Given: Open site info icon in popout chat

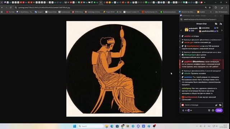Looking at the screenshot, I should click(x=181, y=19).
